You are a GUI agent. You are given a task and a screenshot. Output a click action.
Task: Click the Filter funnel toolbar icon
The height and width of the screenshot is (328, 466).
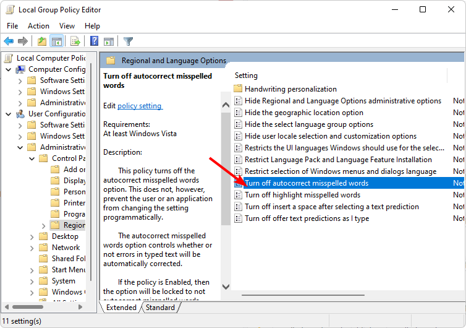pos(128,41)
